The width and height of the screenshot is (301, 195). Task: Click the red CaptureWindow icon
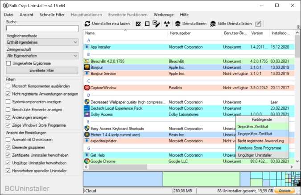(87, 87)
